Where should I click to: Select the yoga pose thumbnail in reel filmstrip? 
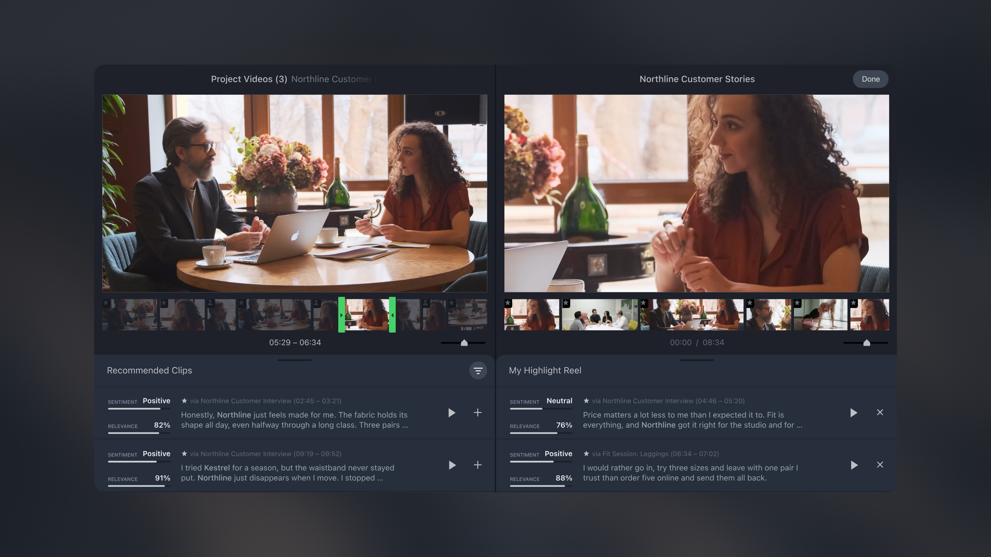(820, 315)
